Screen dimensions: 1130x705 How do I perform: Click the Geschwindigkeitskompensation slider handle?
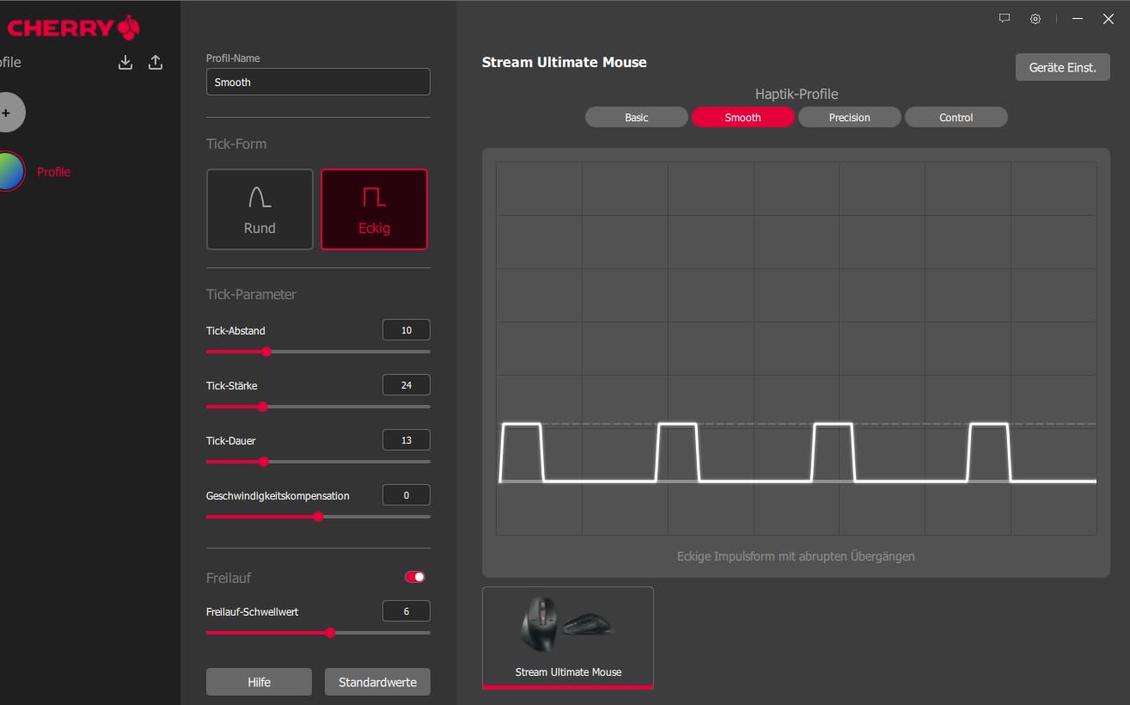[319, 517]
